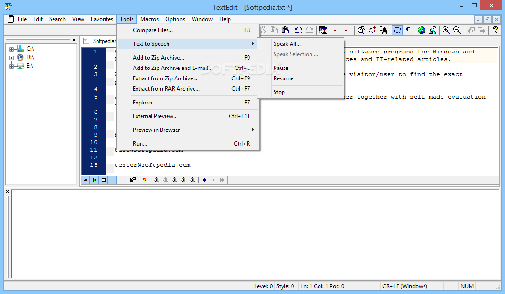Image resolution: width=505 pixels, height=294 pixels.
Task: Select Run... menu entry
Action: [188, 144]
